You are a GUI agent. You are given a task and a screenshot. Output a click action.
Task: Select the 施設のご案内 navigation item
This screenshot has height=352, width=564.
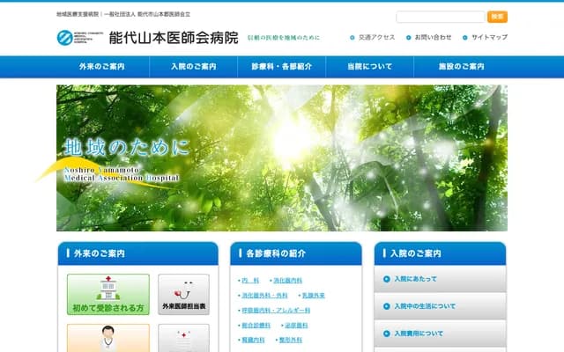461,67
